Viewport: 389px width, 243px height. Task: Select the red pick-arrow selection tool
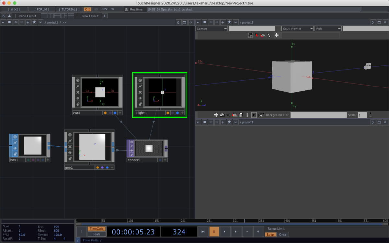(257, 35)
